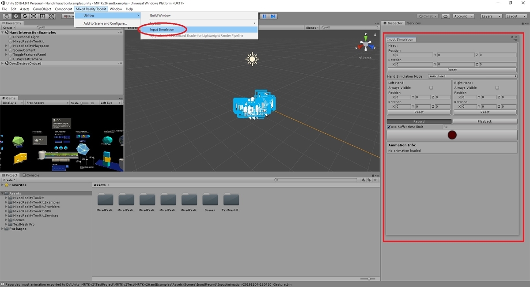Screen dimensions: 530x287
Task: Click the Playback button in Input Simulation
Action: click(485, 121)
